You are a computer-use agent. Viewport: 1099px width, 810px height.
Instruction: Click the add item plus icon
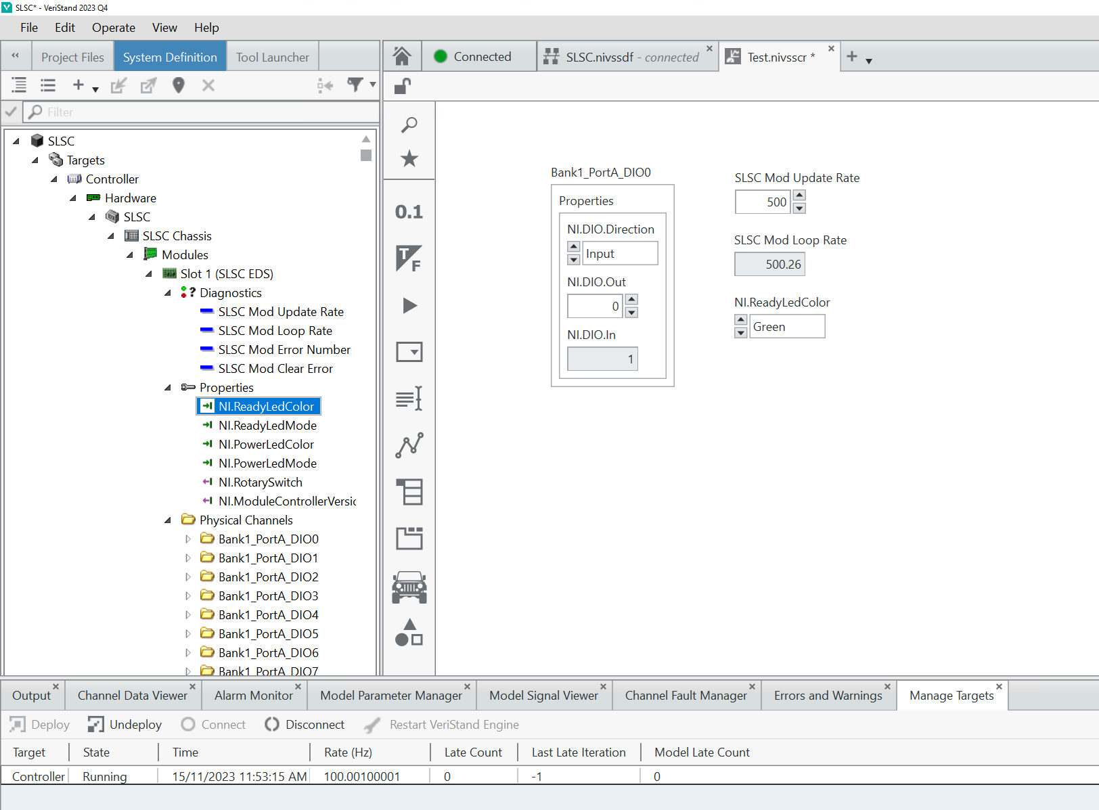[x=78, y=85]
